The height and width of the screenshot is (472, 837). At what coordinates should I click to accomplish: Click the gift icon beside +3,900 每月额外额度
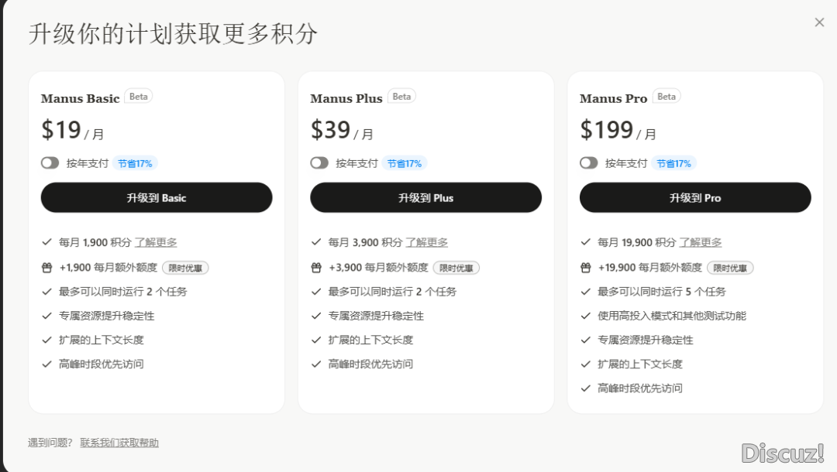pyautogui.click(x=316, y=268)
